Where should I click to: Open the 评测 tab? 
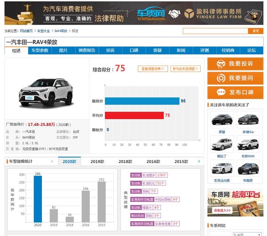204,51
